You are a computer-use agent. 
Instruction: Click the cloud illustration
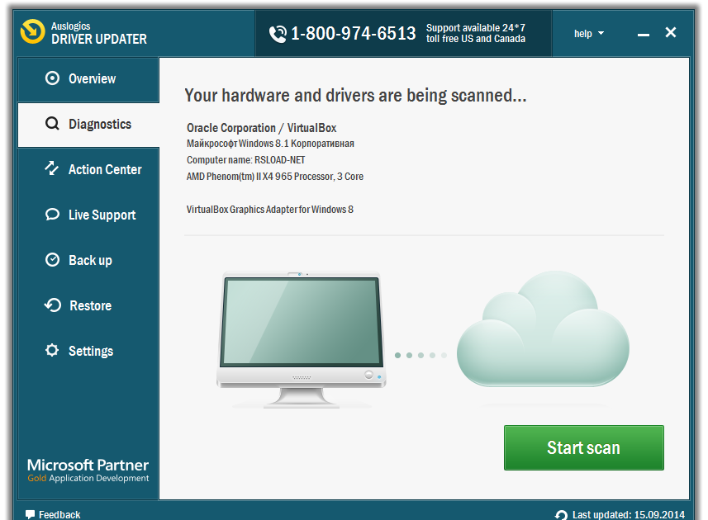(544, 329)
